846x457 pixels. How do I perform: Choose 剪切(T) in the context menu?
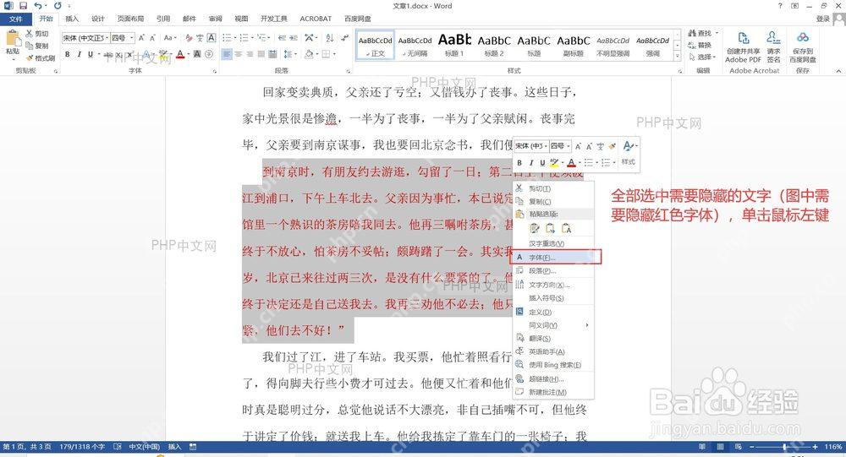[553, 188]
